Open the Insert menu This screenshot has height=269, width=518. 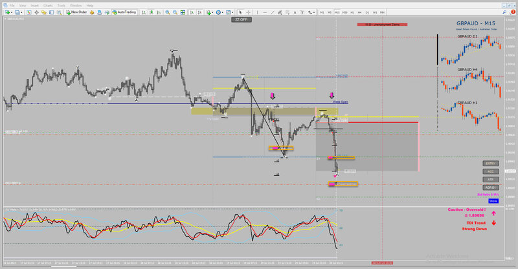coord(35,6)
